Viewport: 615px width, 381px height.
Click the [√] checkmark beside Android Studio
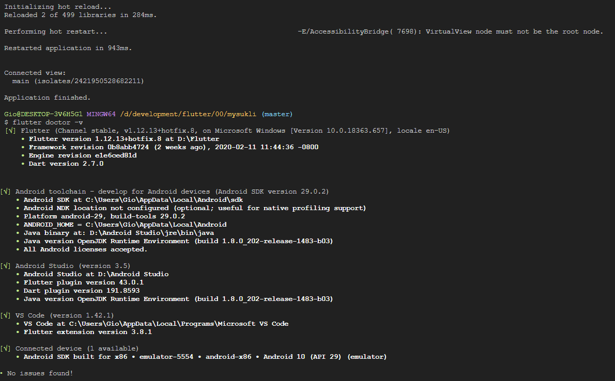6,265
